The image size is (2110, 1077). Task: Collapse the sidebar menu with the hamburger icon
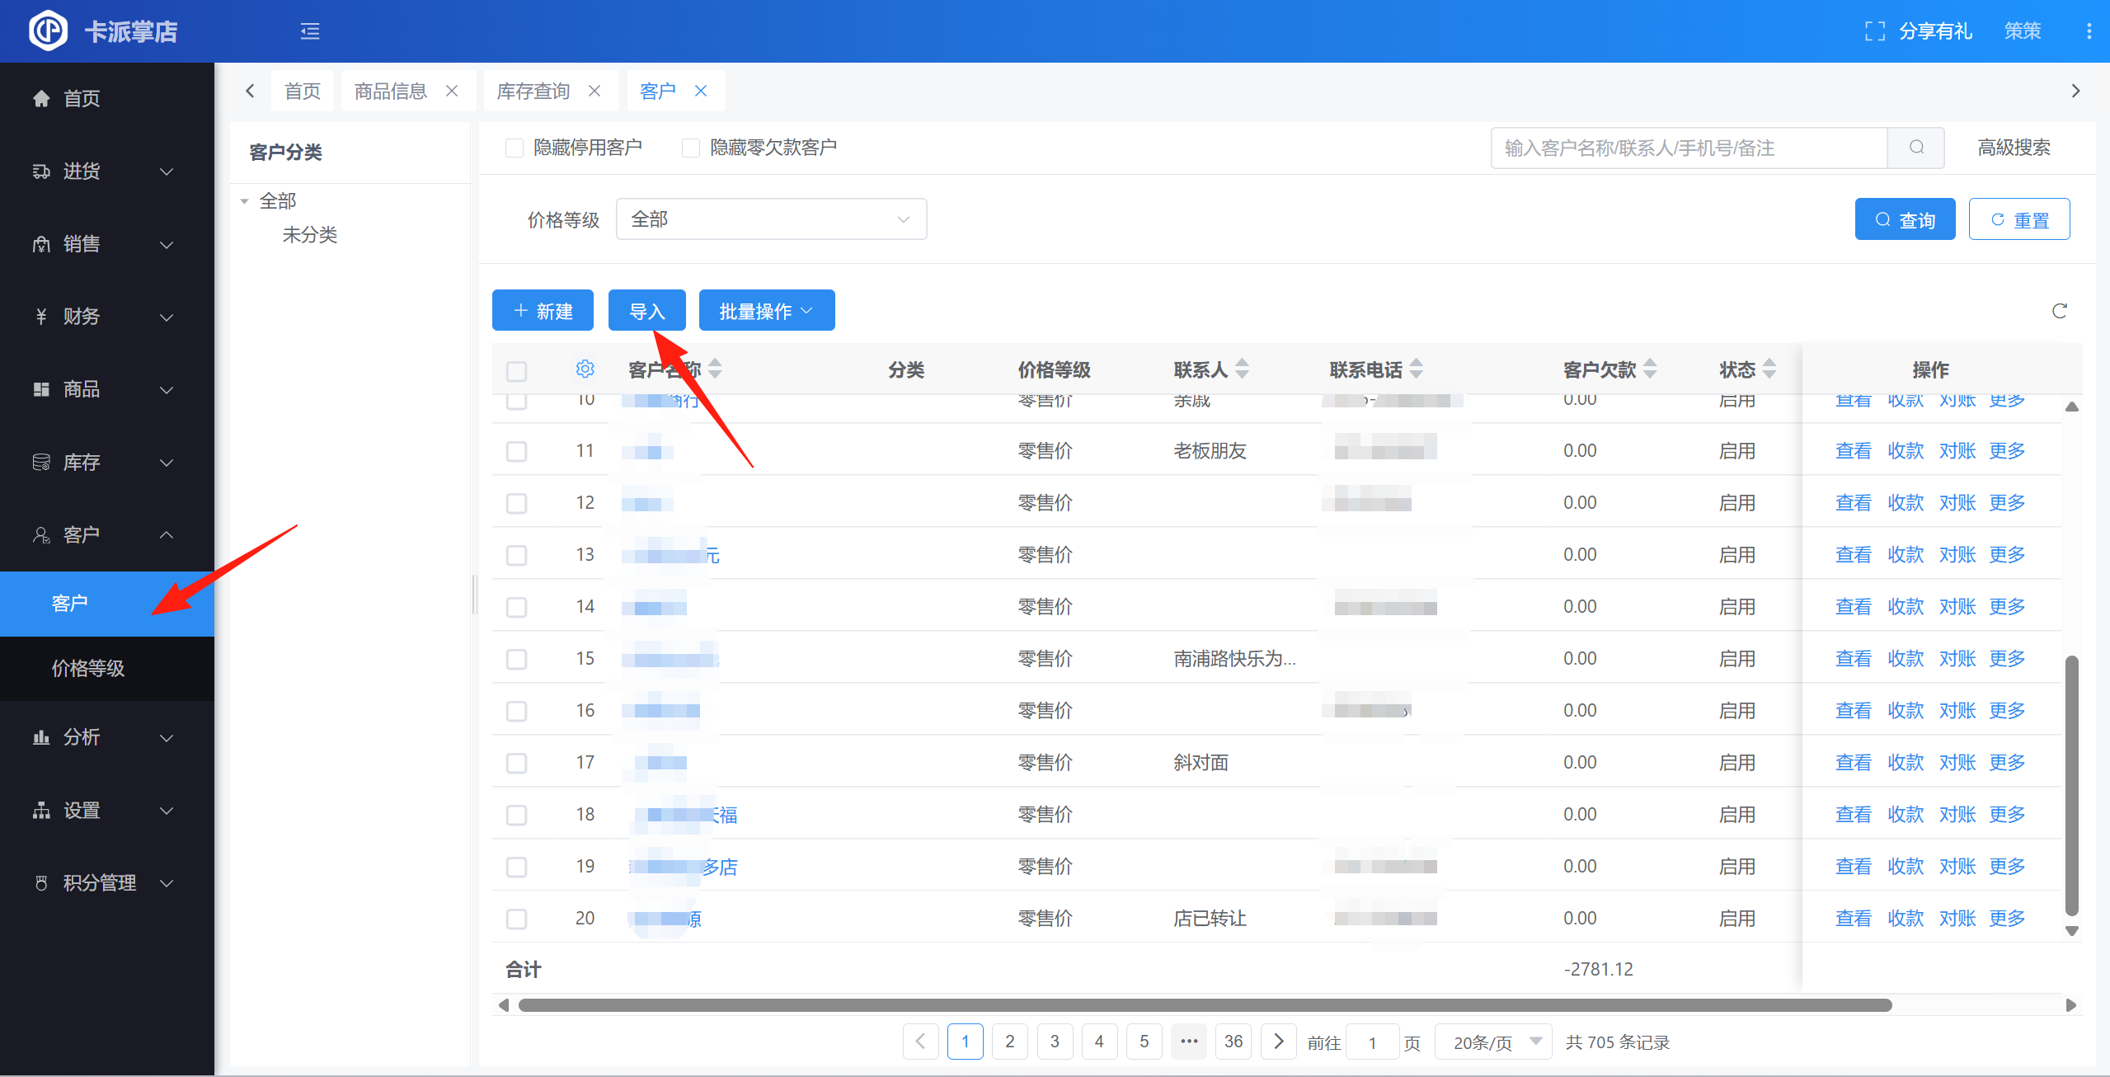pos(310,31)
